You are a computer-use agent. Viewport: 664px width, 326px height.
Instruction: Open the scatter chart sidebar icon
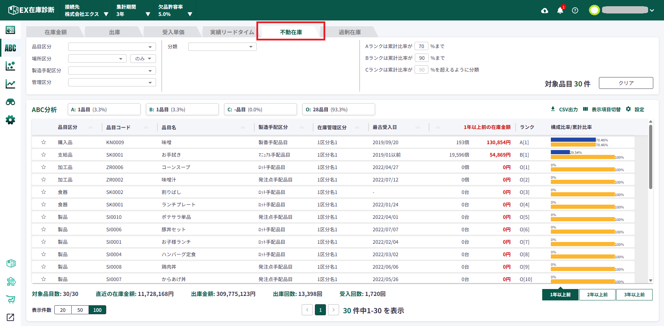(x=10, y=66)
